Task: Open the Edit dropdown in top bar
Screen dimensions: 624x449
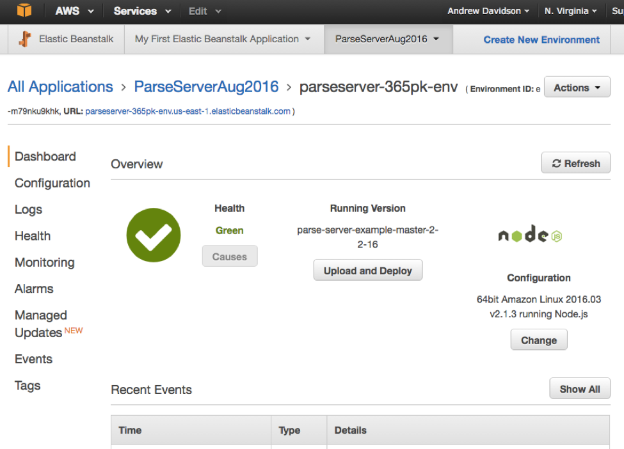Action: pyautogui.click(x=205, y=11)
